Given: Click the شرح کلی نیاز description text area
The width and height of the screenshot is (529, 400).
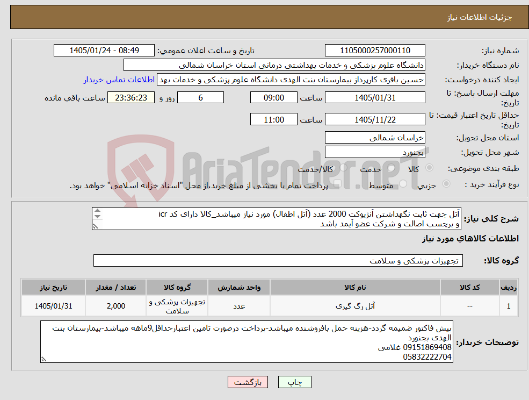Looking at the screenshot, I should coord(276,219).
